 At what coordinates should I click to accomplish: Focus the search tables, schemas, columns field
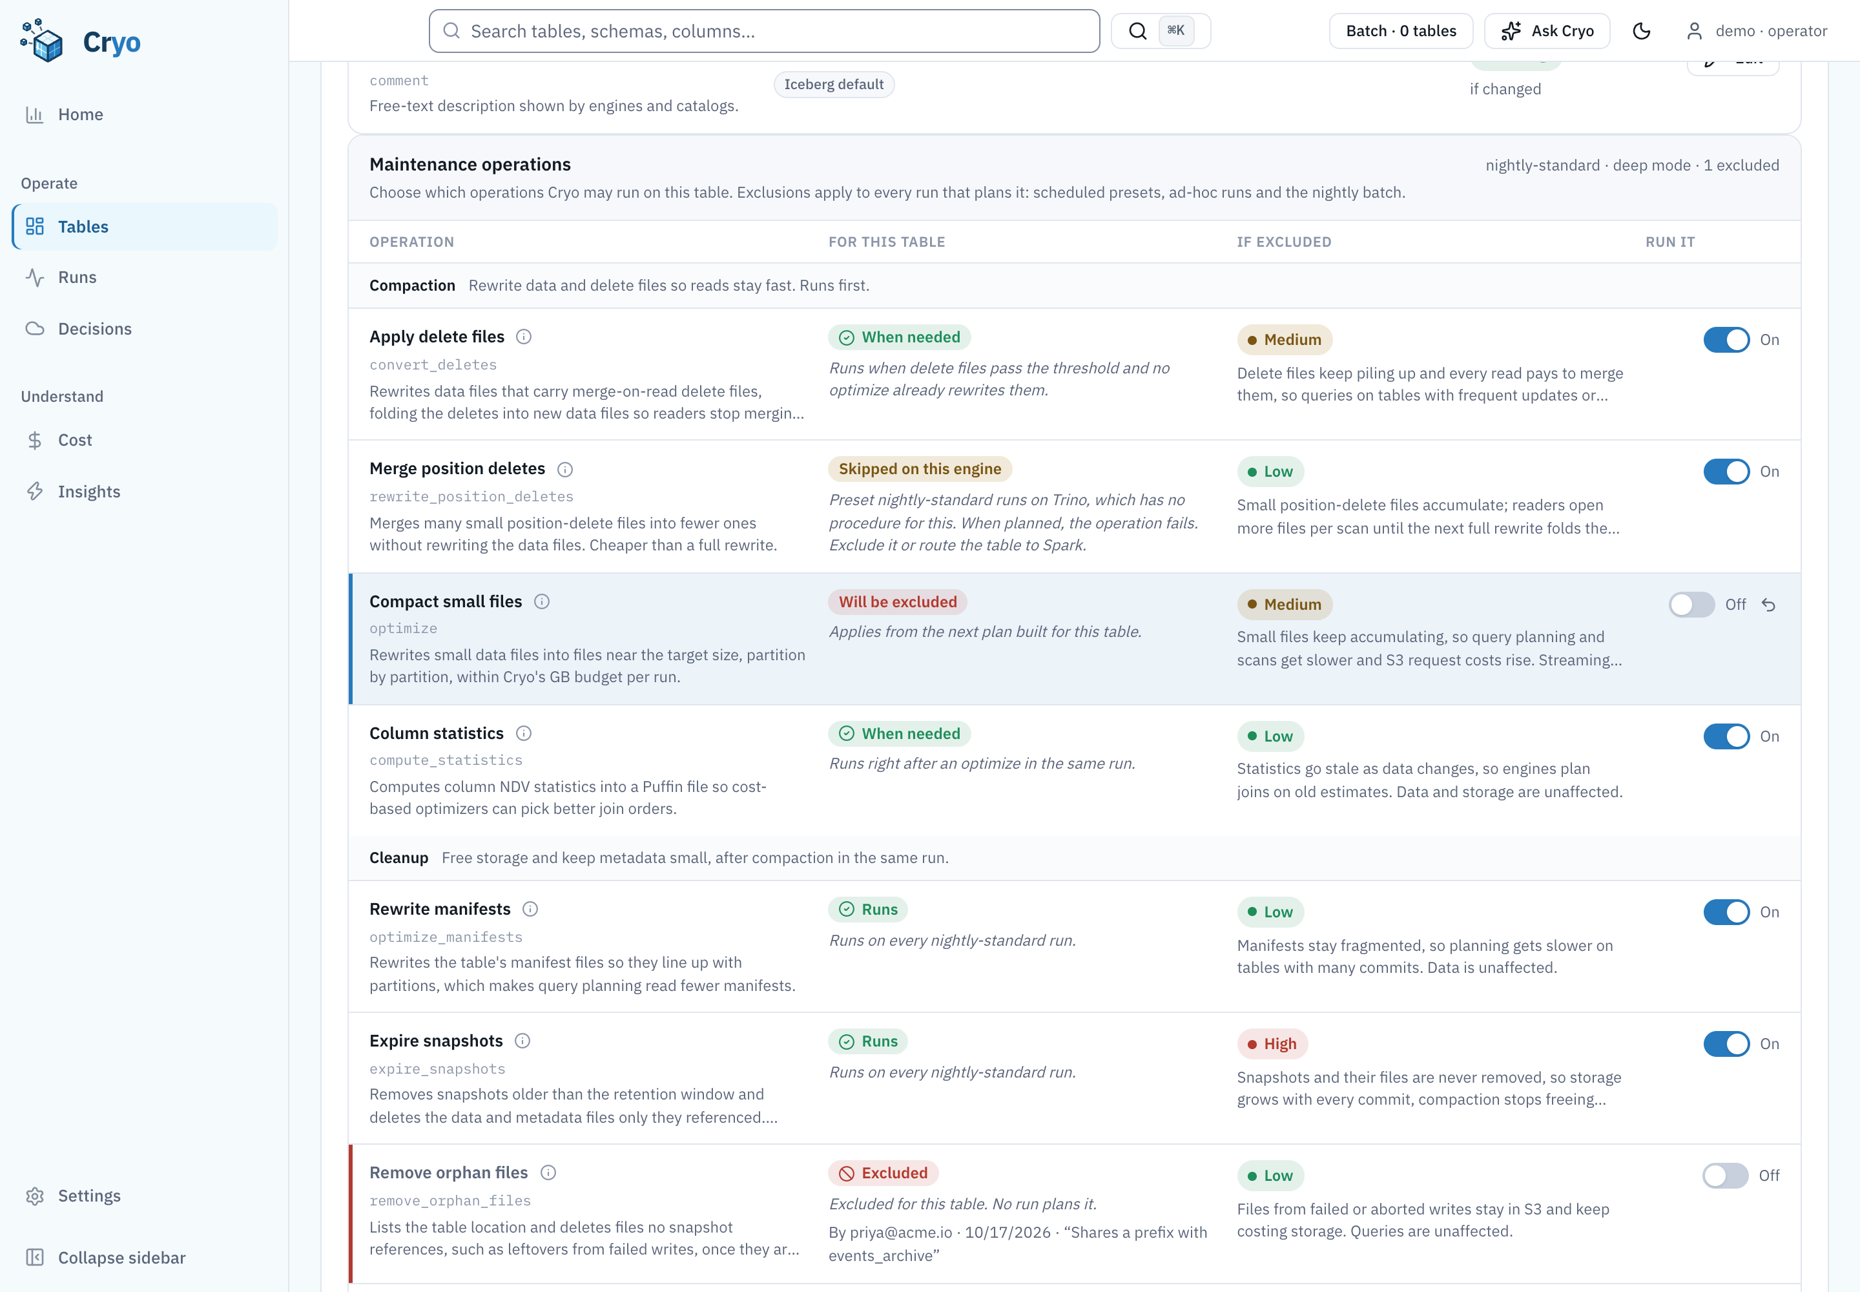tap(764, 31)
